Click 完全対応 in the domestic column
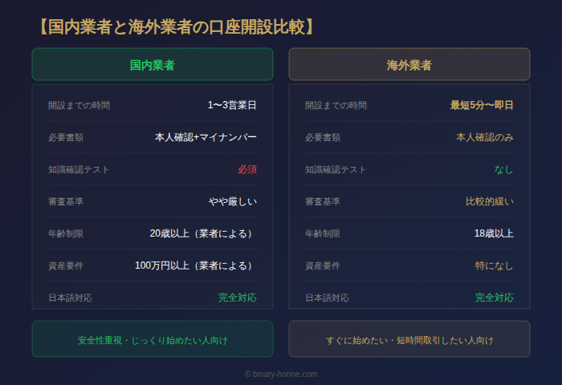Screen dimensions: 562x385 coord(238,298)
